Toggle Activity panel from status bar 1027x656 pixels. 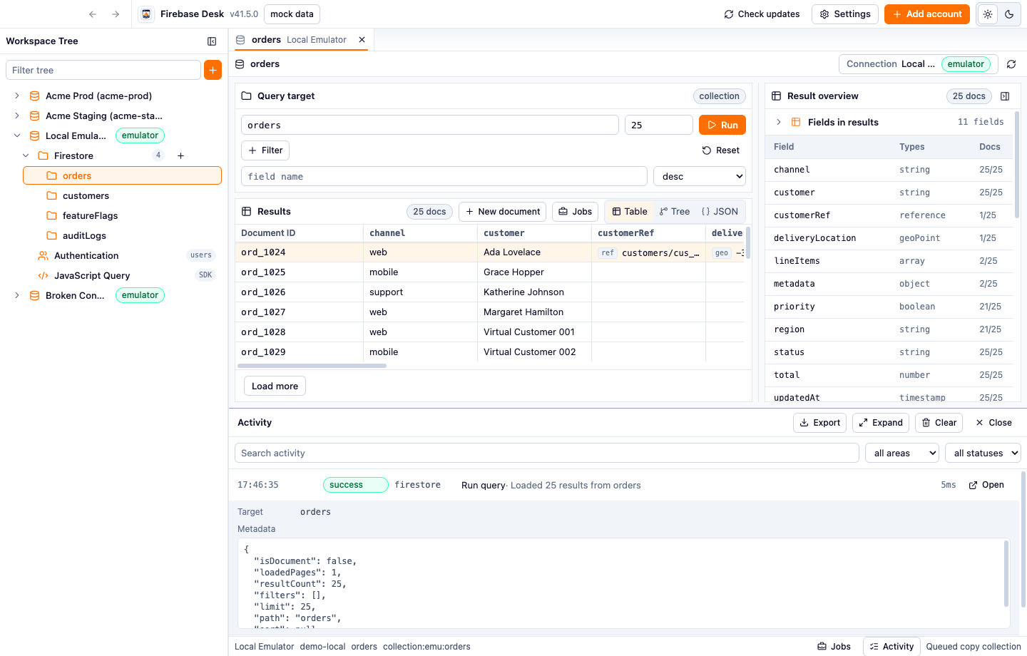(892, 647)
